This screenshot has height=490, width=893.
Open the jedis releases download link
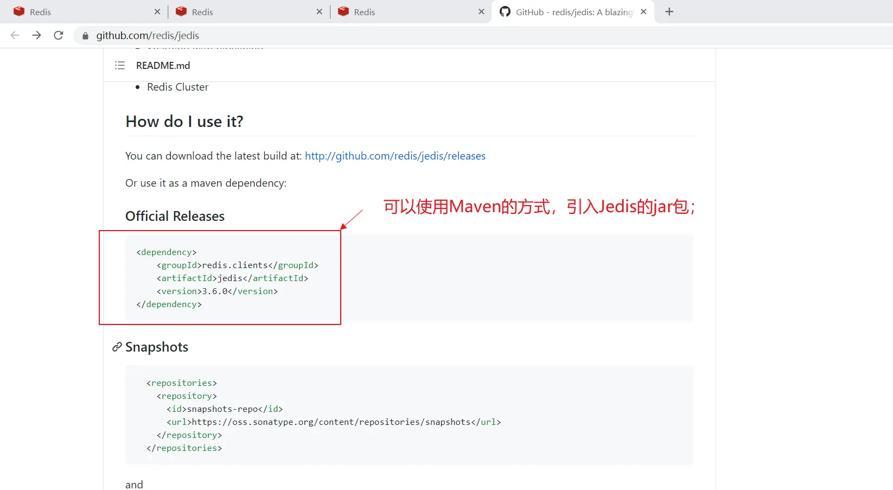pyautogui.click(x=395, y=156)
